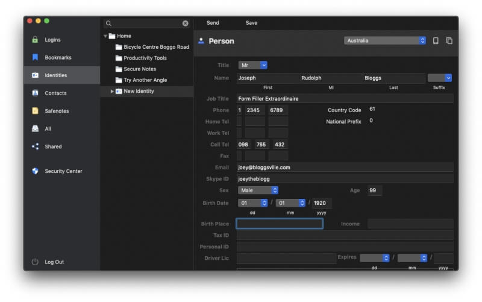Click the Skype ID field joeytheblogg
The height and width of the screenshot is (302, 482).
pos(345,178)
